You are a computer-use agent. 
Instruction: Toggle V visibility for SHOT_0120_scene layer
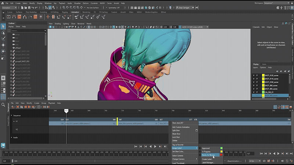coord(254,76)
